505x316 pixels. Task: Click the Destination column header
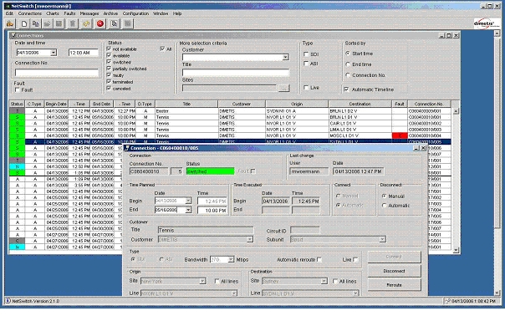point(360,104)
